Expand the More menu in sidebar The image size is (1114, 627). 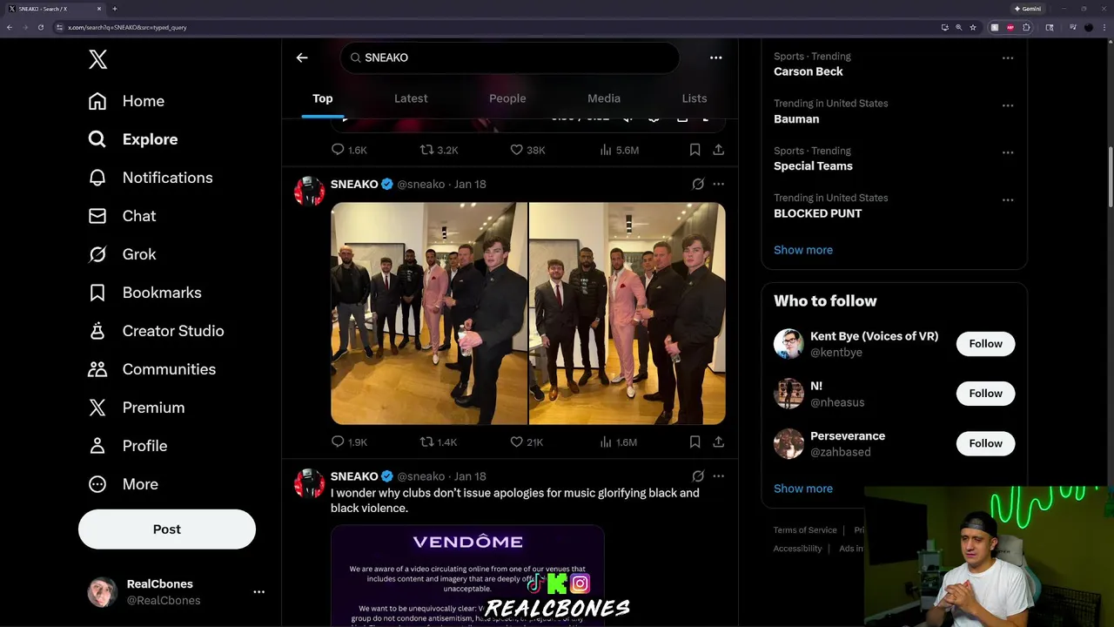pos(123,484)
